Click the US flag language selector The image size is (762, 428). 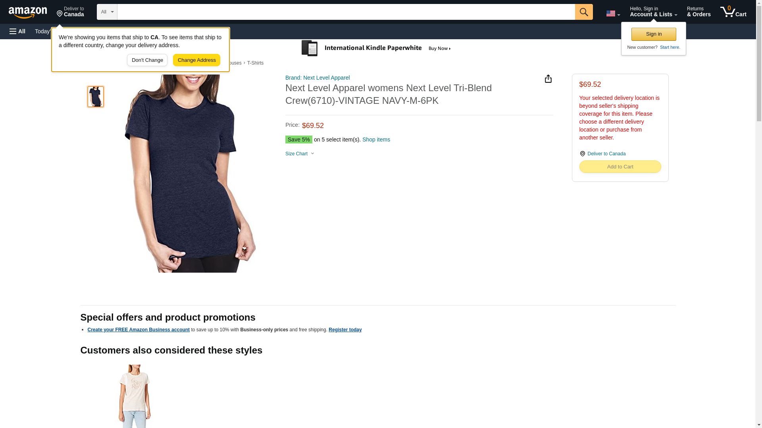pos(613,13)
